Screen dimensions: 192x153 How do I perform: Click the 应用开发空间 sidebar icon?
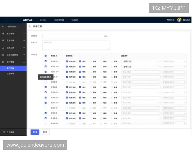point(3,55)
